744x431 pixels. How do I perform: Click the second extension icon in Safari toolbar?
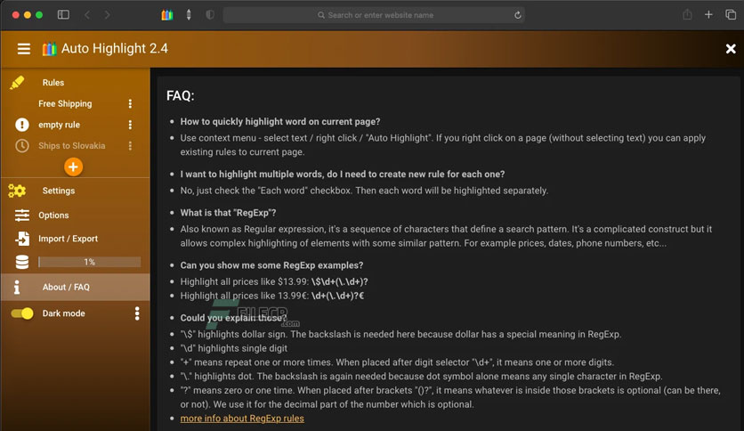pyautogui.click(x=189, y=15)
